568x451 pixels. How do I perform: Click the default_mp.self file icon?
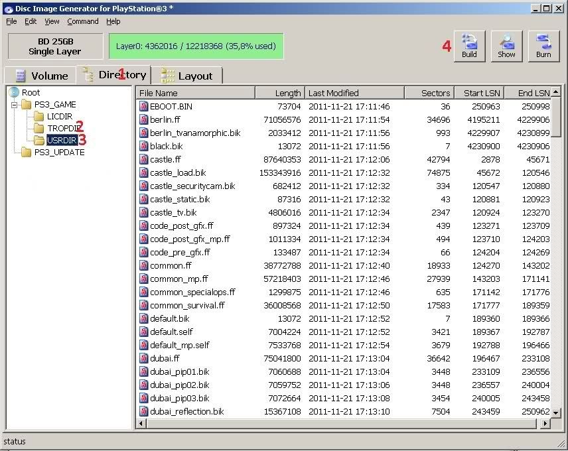pyautogui.click(x=144, y=345)
